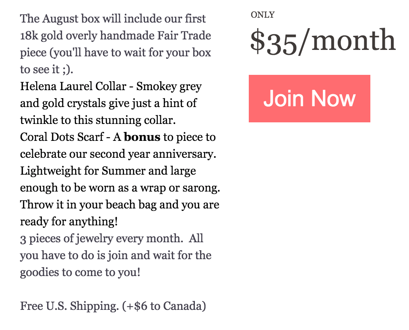Click the Helena Laurel Collar text
The image size is (409, 330).
[x=73, y=86]
